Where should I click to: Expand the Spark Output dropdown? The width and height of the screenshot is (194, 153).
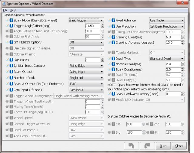86,72
